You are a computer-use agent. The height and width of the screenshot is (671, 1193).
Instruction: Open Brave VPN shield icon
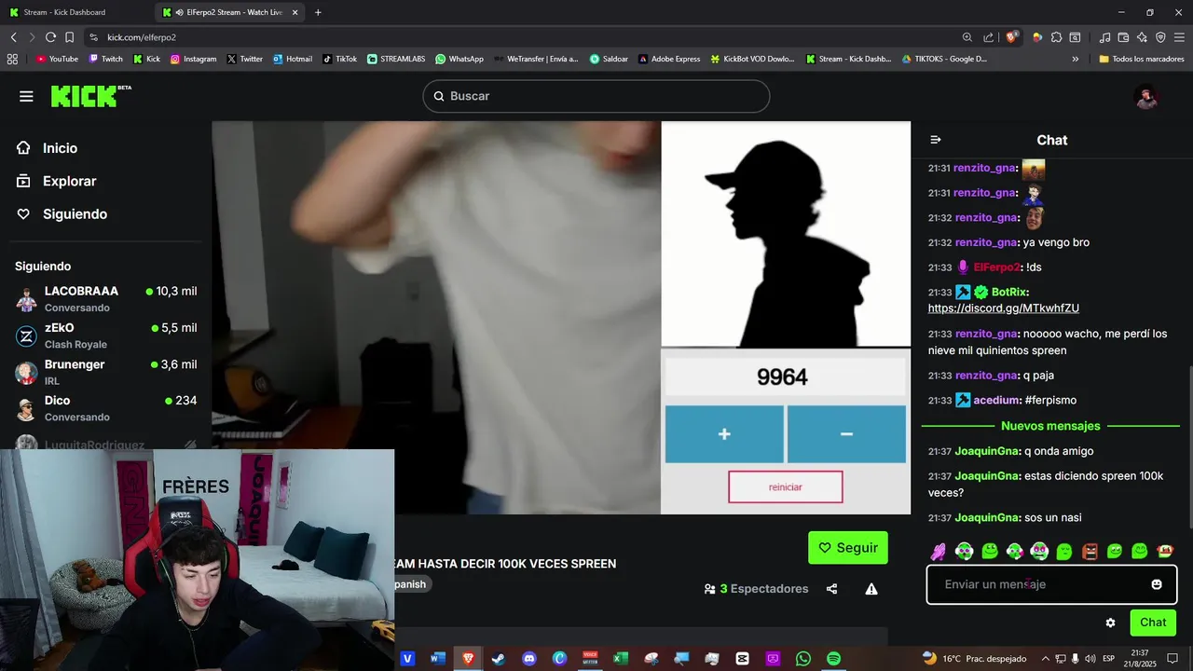click(x=1160, y=37)
